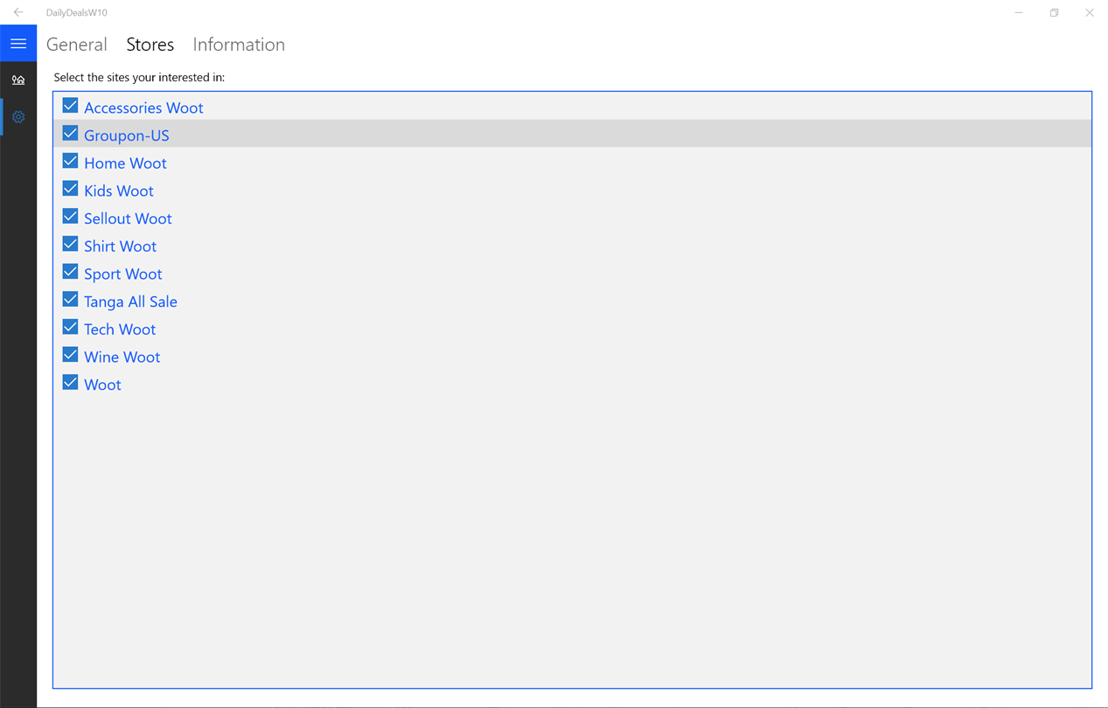Close the DailyDealsW10 window
The width and height of the screenshot is (1108, 708).
[1090, 12]
